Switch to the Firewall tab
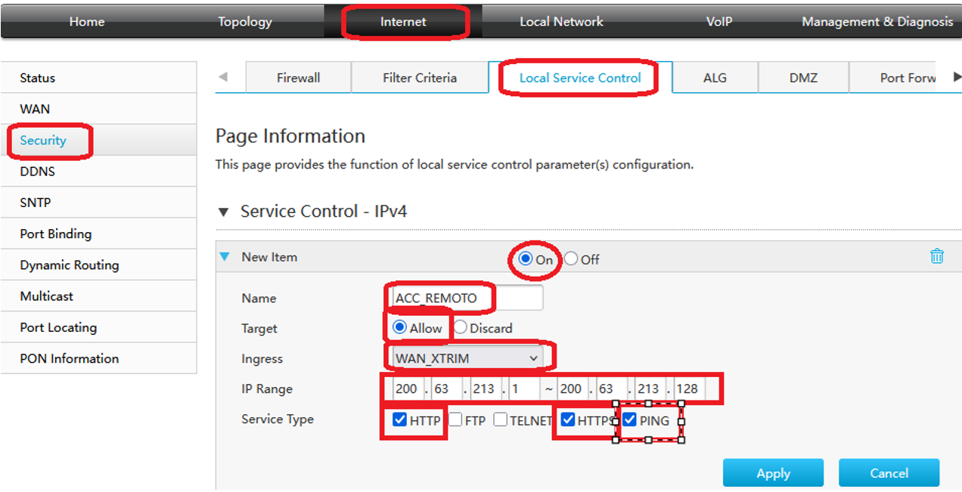 (298, 78)
